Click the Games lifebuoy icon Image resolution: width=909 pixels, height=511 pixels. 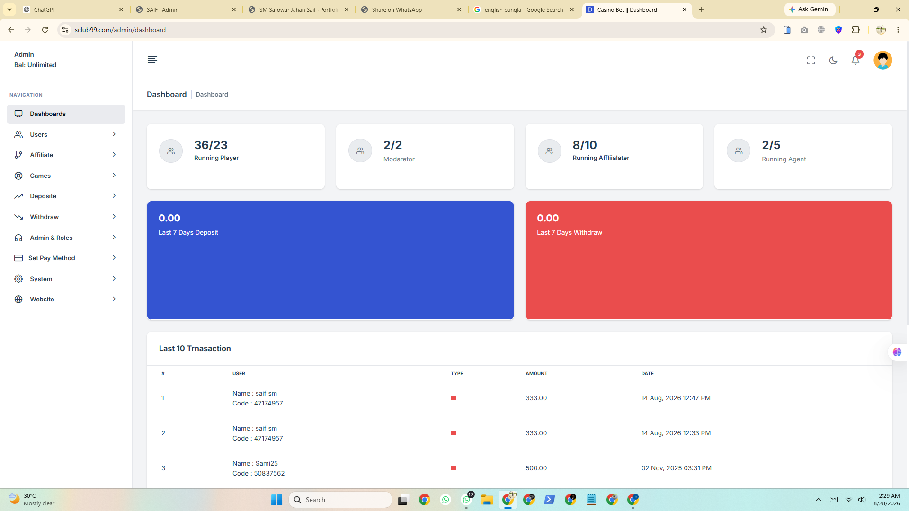point(18,176)
